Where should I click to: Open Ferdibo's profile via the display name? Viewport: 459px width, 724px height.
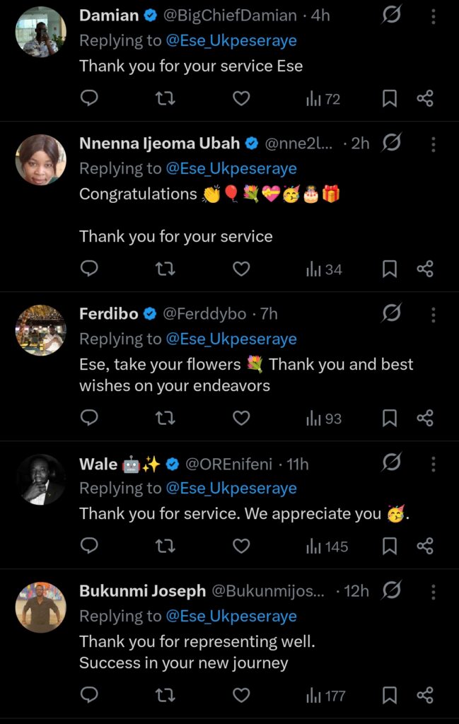pyautogui.click(x=109, y=313)
